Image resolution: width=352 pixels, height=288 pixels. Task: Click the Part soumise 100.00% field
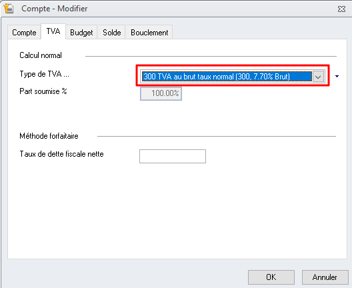tap(161, 93)
